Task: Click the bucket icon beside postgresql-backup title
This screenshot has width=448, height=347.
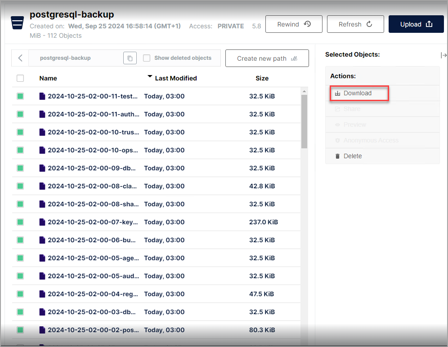Action: tap(17, 23)
